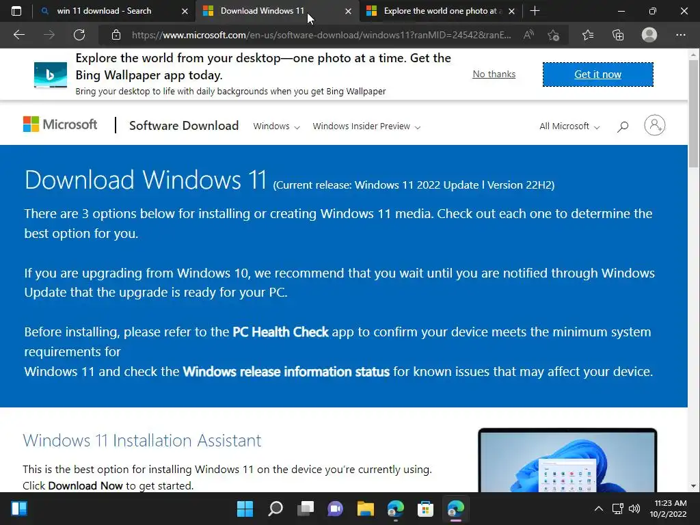
Task: Expand the Windows Insider Preview dropdown
Action: point(366,126)
